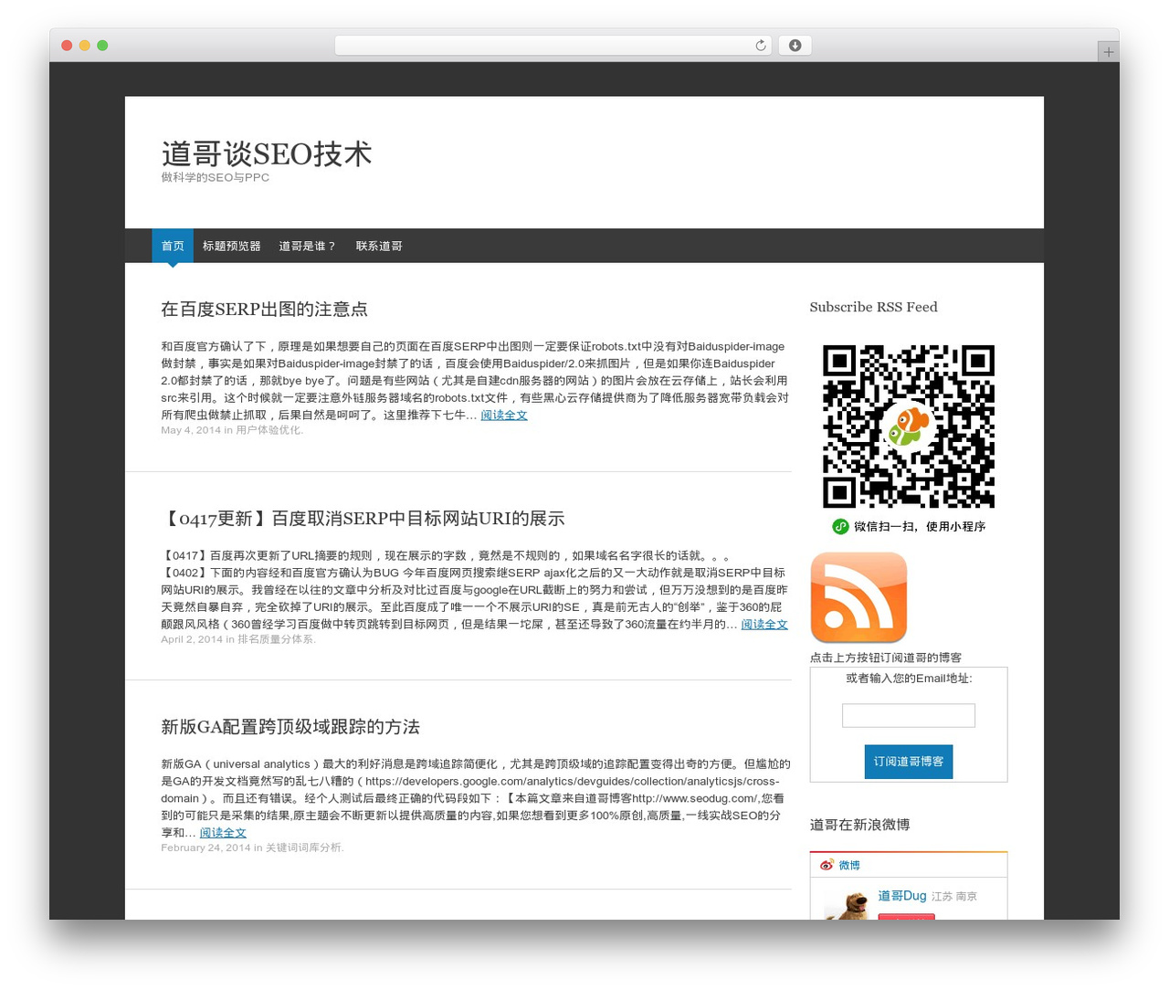This screenshot has height=990, width=1169.
Task: Click the date April 2, 2014
Action: pyautogui.click(x=192, y=639)
